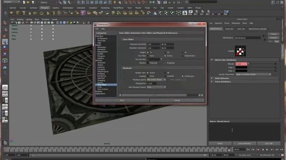This screenshot has height=160, width=286.
Task: Pick the Rotate tool sphere icon
Action: tap(5, 48)
